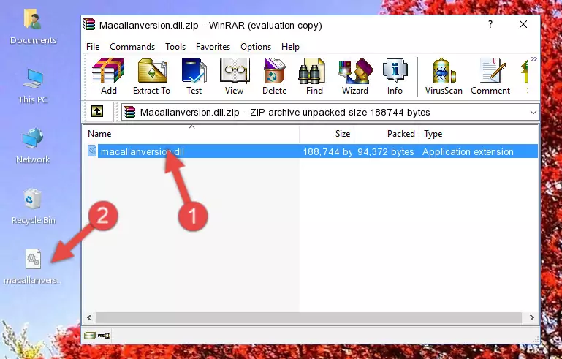This screenshot has width=562, height=359.
Task: Launch the Wizard tool
Action: (355, 76)
